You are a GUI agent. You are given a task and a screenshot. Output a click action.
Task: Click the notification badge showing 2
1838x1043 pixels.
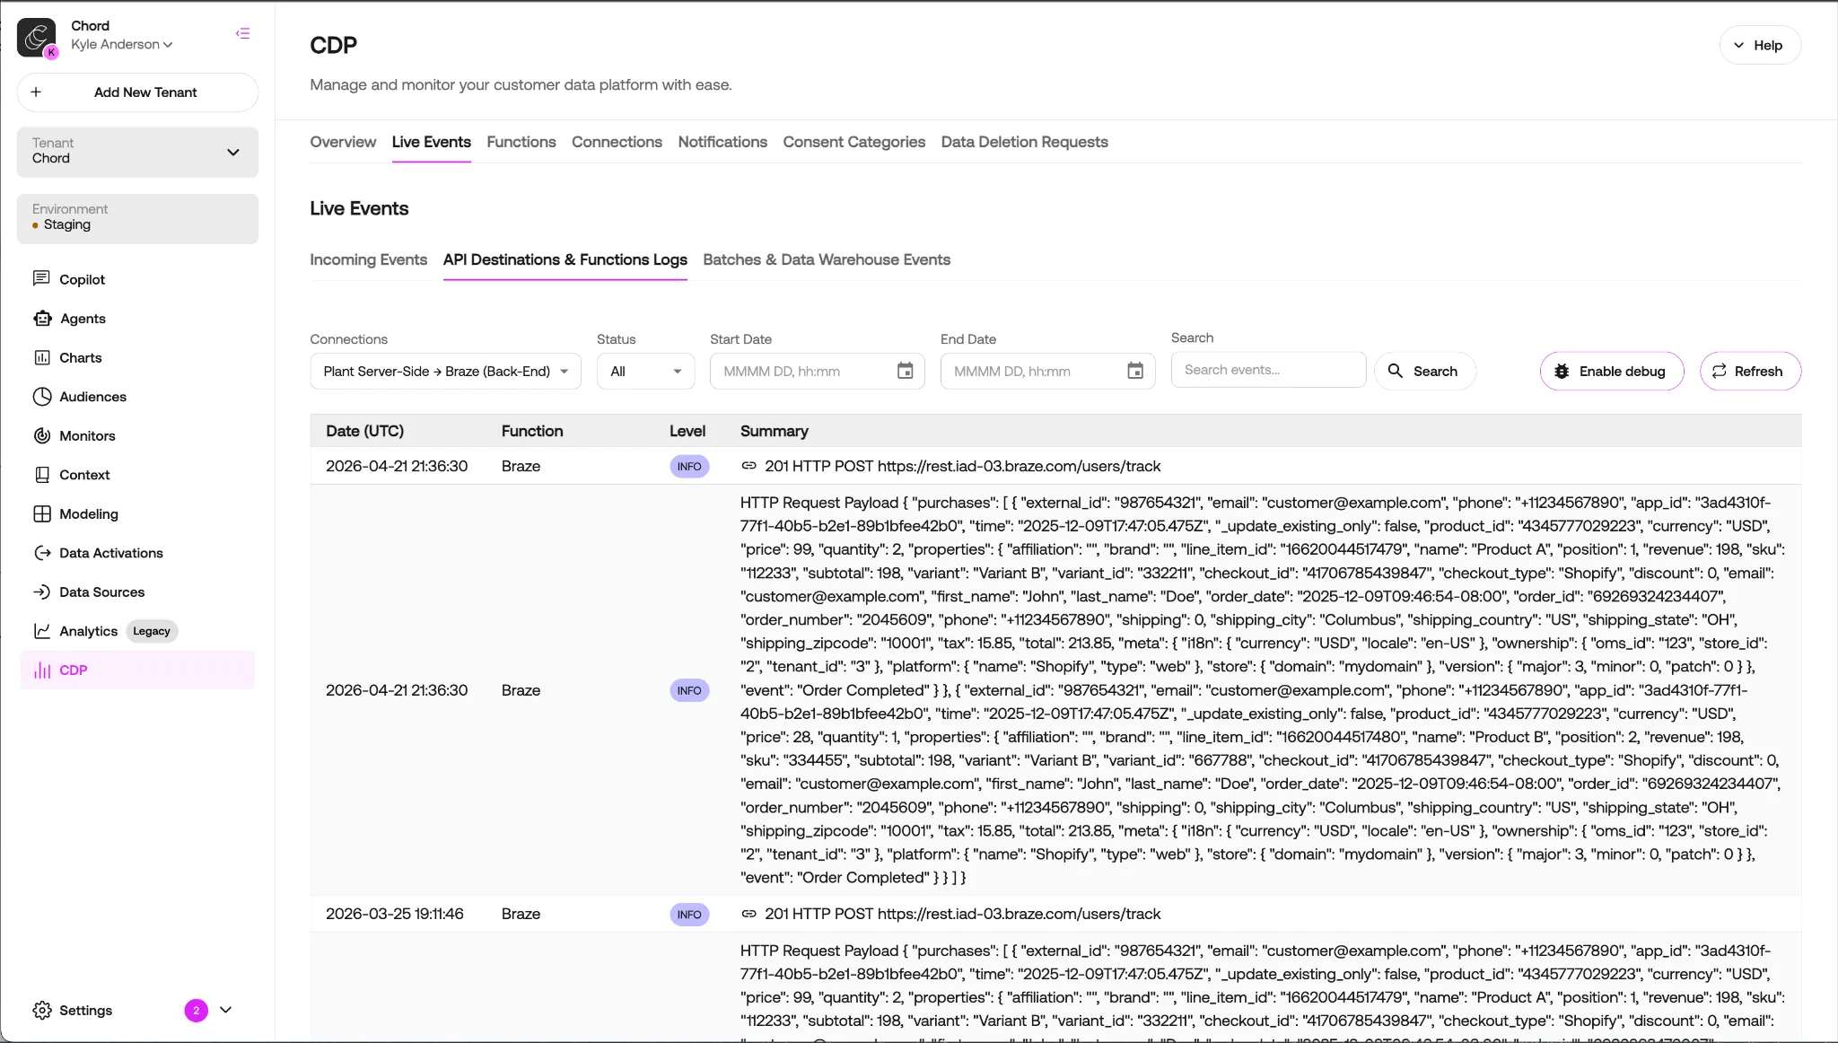[197, 1011]
